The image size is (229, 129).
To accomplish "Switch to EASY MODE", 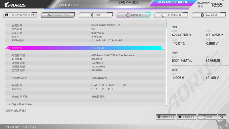I will 129,2.
